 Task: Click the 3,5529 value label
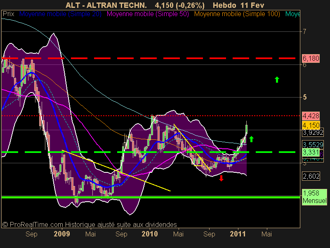point(313,145)
